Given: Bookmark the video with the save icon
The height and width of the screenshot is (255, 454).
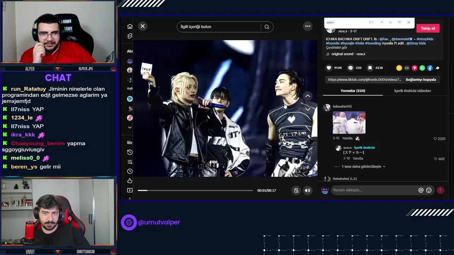Looking at the screenshot, I should pos(370,68).
